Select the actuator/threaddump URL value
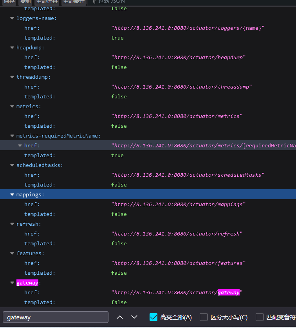Viewport: 296px width, 328px height. pos(181,87)
